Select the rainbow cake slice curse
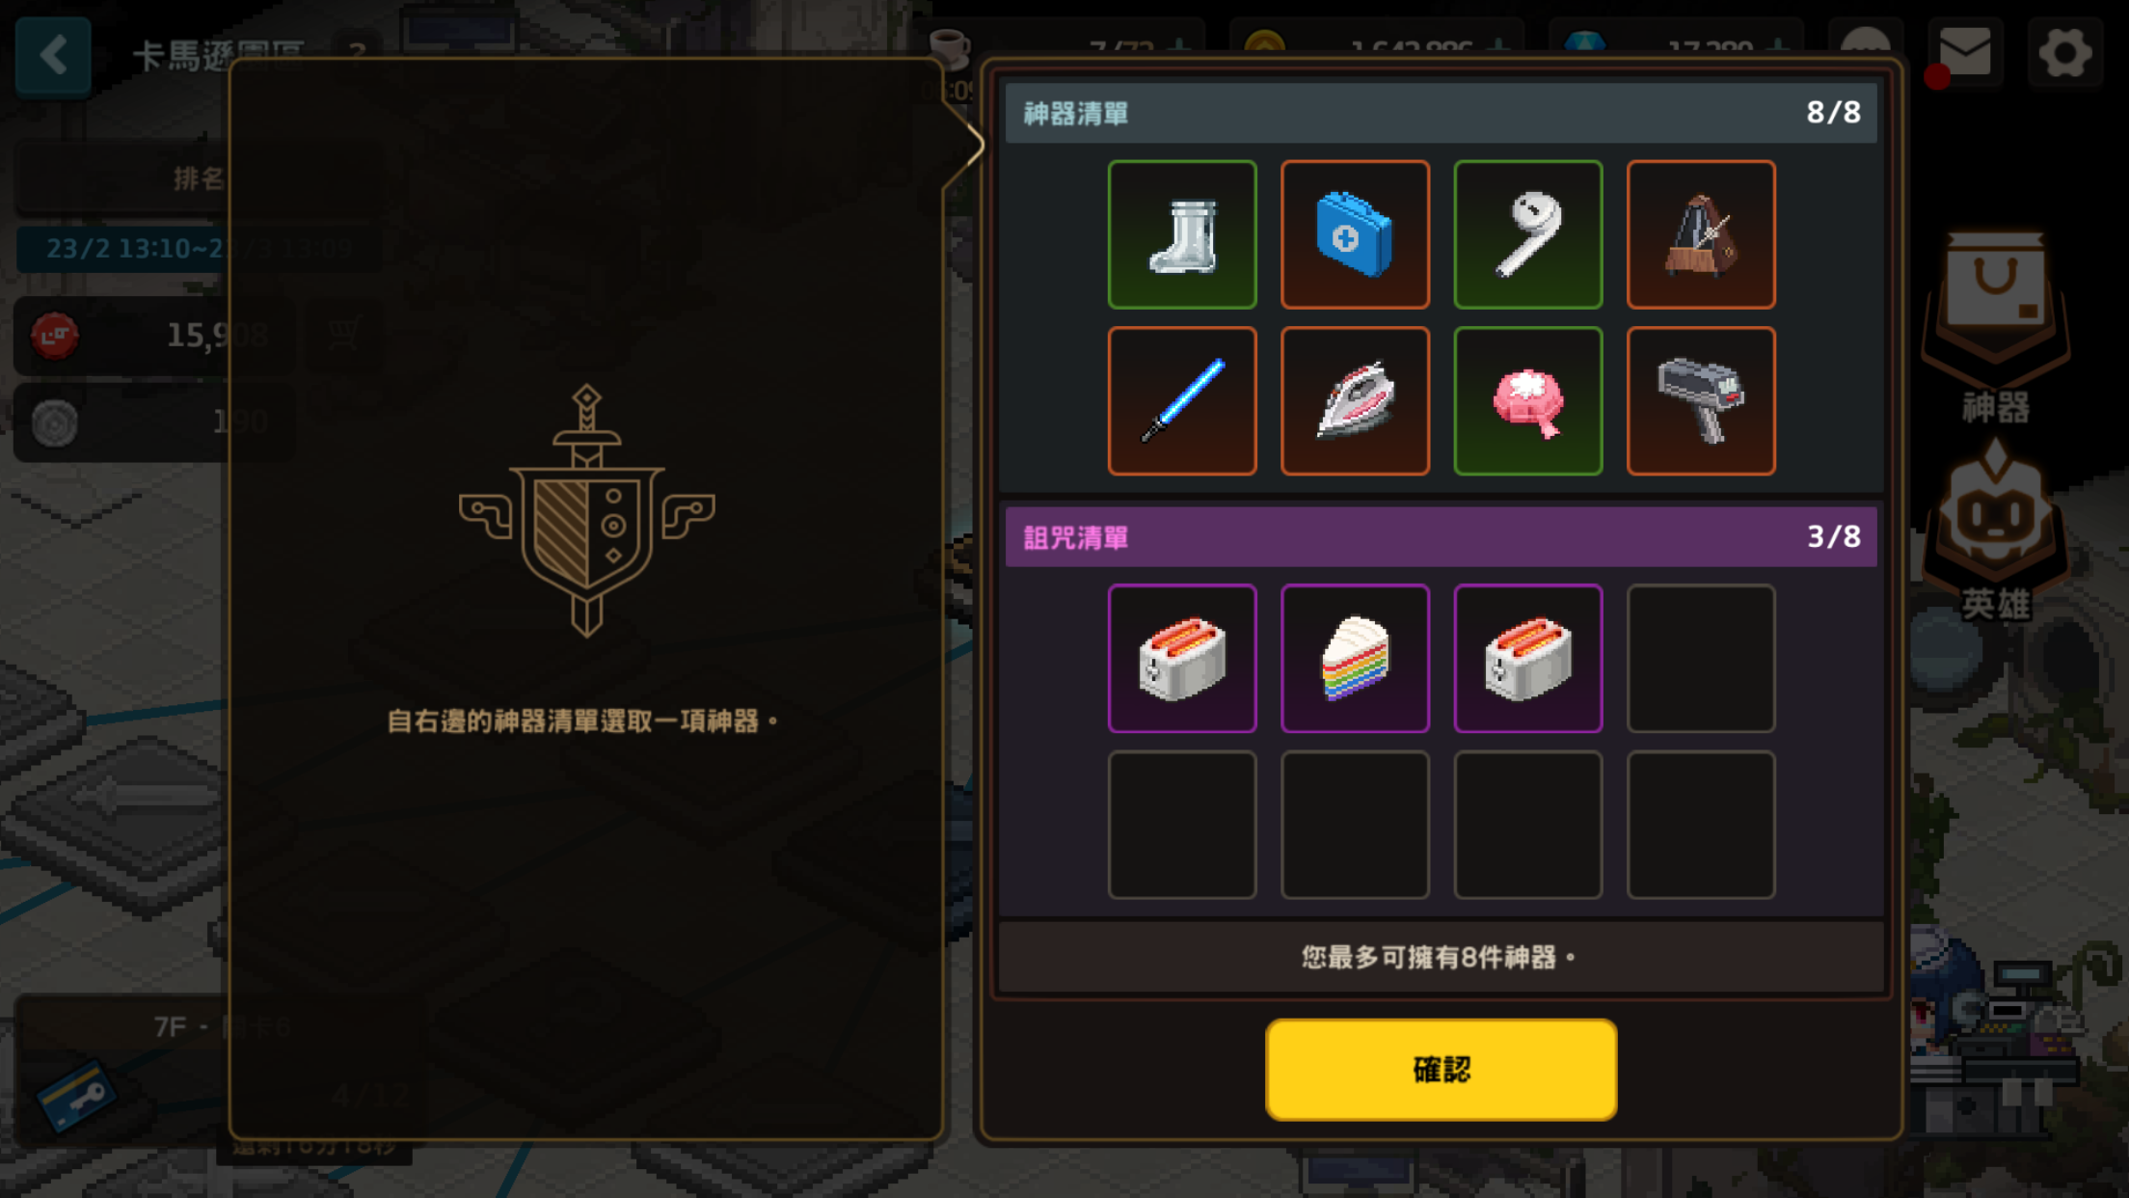Image resolution: width=2129 pixels, height=1198 pixels. pos(1355,658)
